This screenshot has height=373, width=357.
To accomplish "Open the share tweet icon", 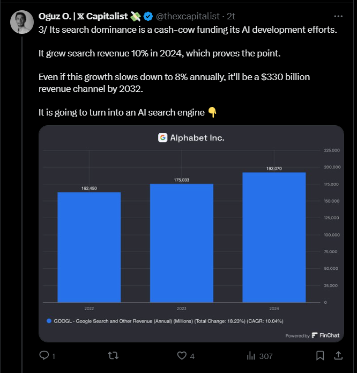I will coord(338,355).
